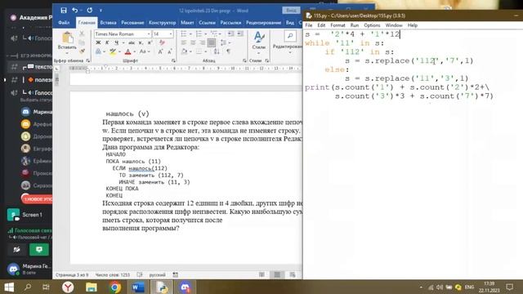Image resolution: width=523 pixels, height=294 pixels.
Task: Open multilevel list menu
Action: [214, 33]
